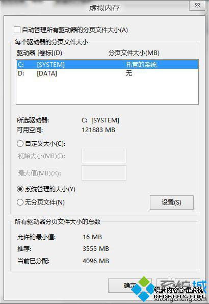Click the 驱动器 [卷标](D) column header
The width and height of the screenshot is (209, 304).
click(x=39, y=53)
